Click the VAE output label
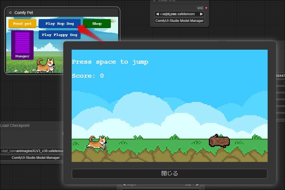 [x=200, y=8]
